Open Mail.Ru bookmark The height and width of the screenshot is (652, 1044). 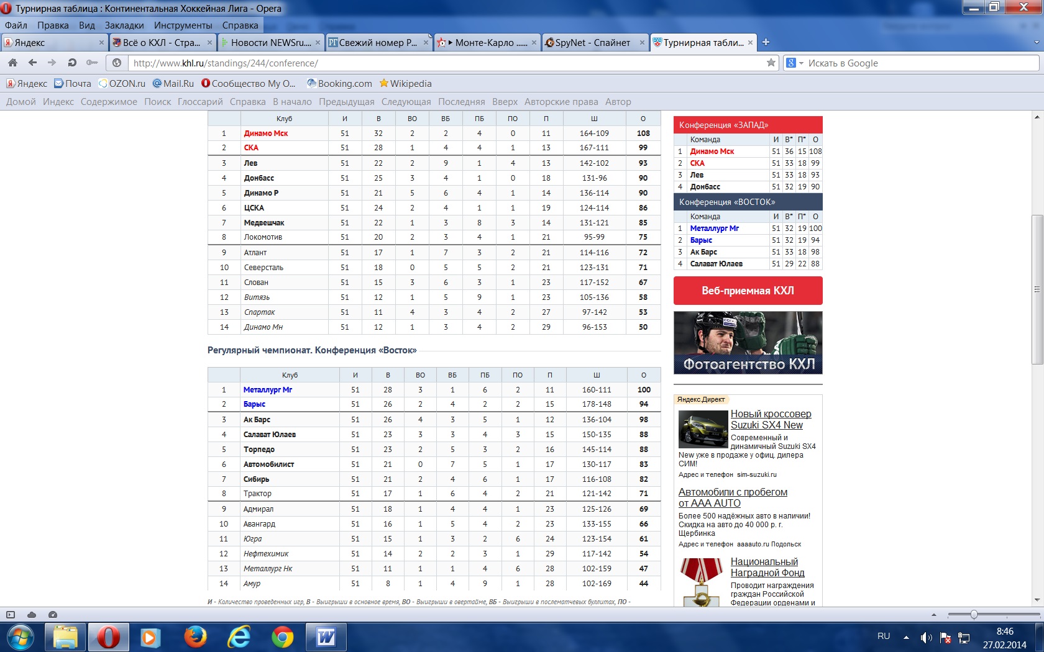(173, 84)
